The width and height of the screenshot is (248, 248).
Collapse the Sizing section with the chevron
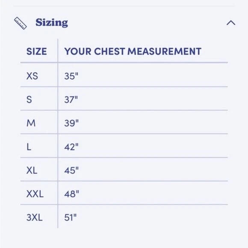pyautogui.click(x=231, y=23)
